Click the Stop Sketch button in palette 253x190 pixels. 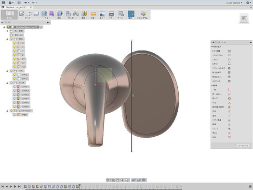[243, 146]
